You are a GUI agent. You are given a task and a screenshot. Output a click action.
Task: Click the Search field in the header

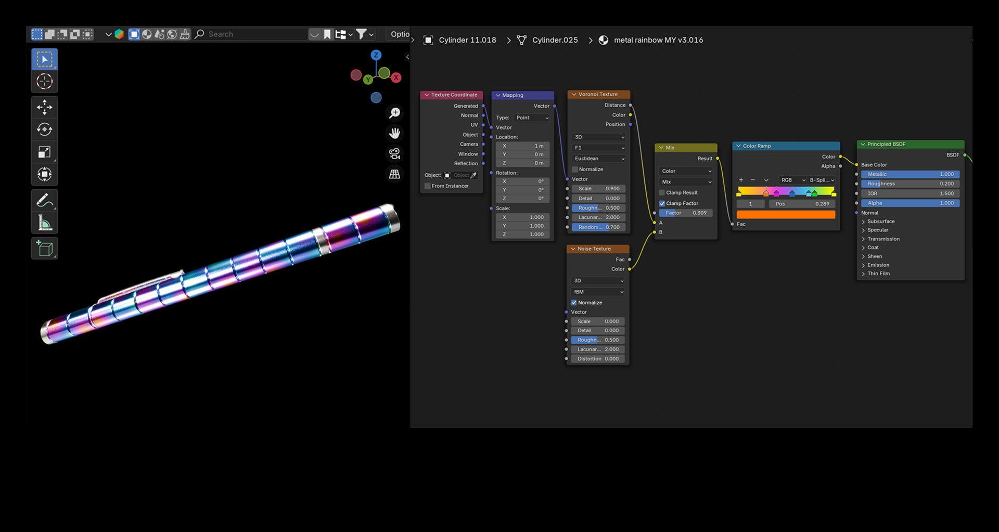coord(255,34)
